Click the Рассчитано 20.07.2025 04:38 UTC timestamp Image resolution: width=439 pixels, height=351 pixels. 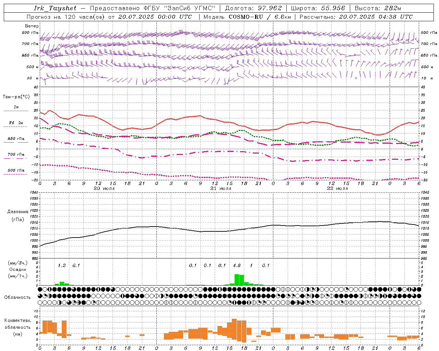point(356,17)
